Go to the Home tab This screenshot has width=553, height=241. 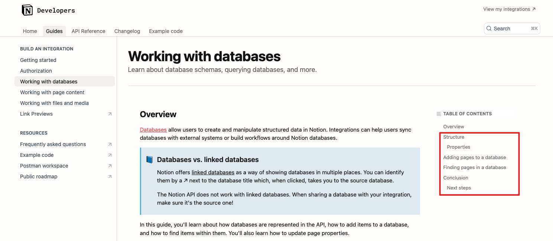30,31
